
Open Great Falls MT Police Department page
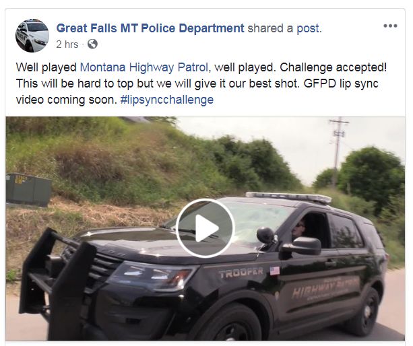tap(150, 28)
